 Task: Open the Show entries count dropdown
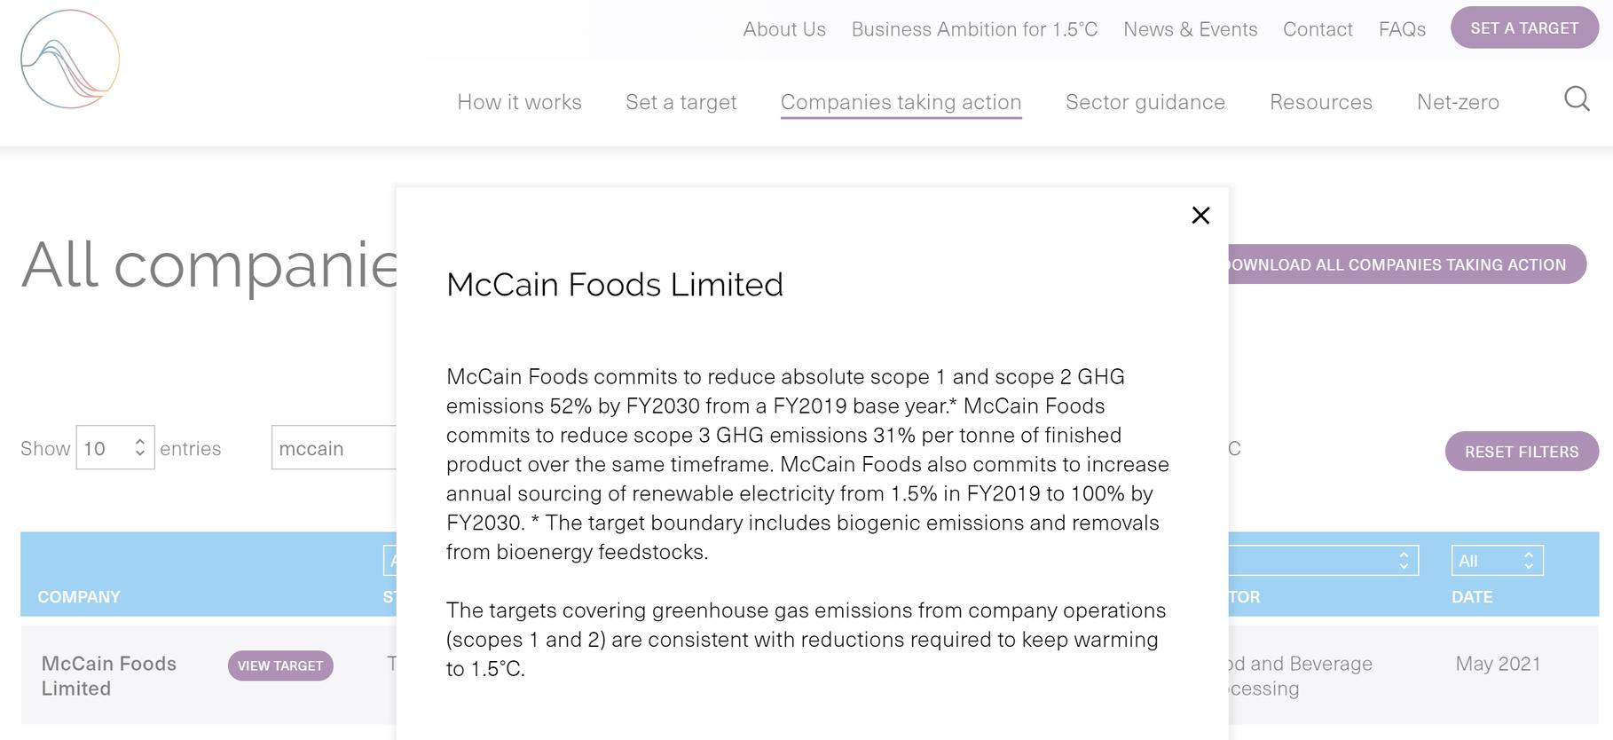pyautogui.click(x=115, y=448)
